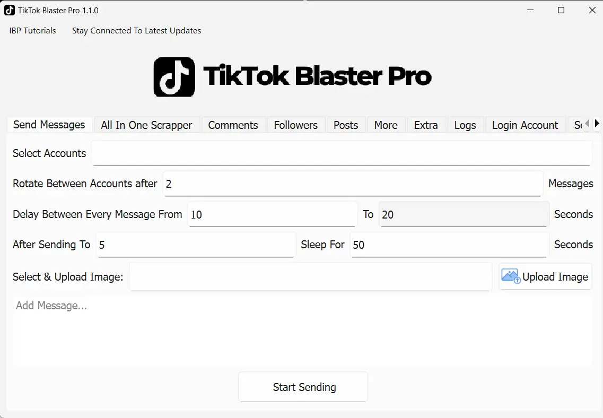The height and width of the screenshot is (418, 603).
Task: Click the Select & Upload Image path field
Action: tap(311, 277)
